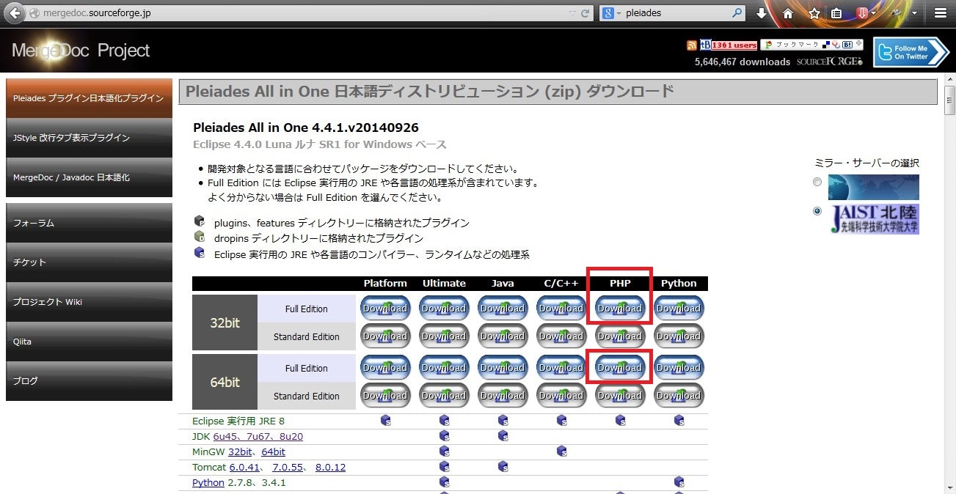Viewport: 956px width, 494px height.
Task: Download 32bit Full Edition Platform package
Action: tap(385, 309)
